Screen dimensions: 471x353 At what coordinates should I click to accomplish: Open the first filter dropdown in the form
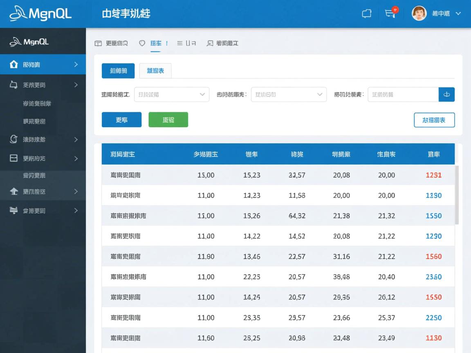[172, 94]
